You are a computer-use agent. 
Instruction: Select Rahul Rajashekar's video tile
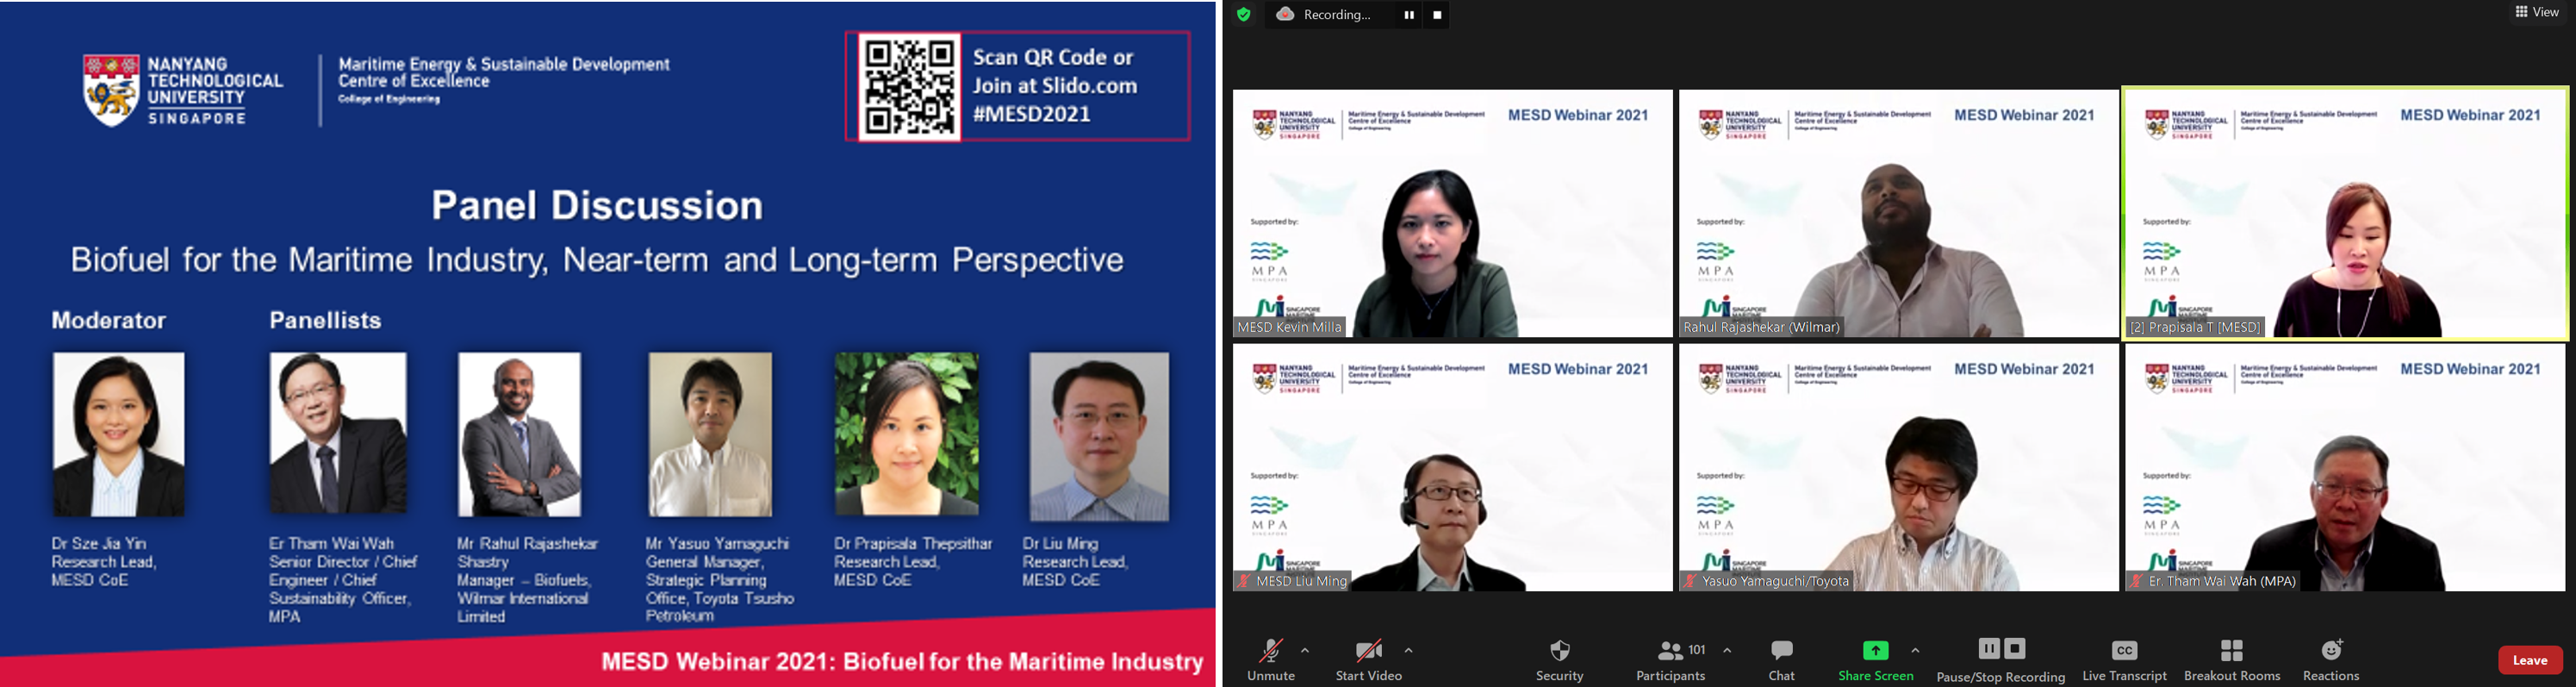point(1898,214)
